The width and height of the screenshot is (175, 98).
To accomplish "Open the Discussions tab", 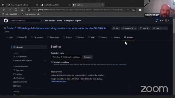I will coord(53,37).
